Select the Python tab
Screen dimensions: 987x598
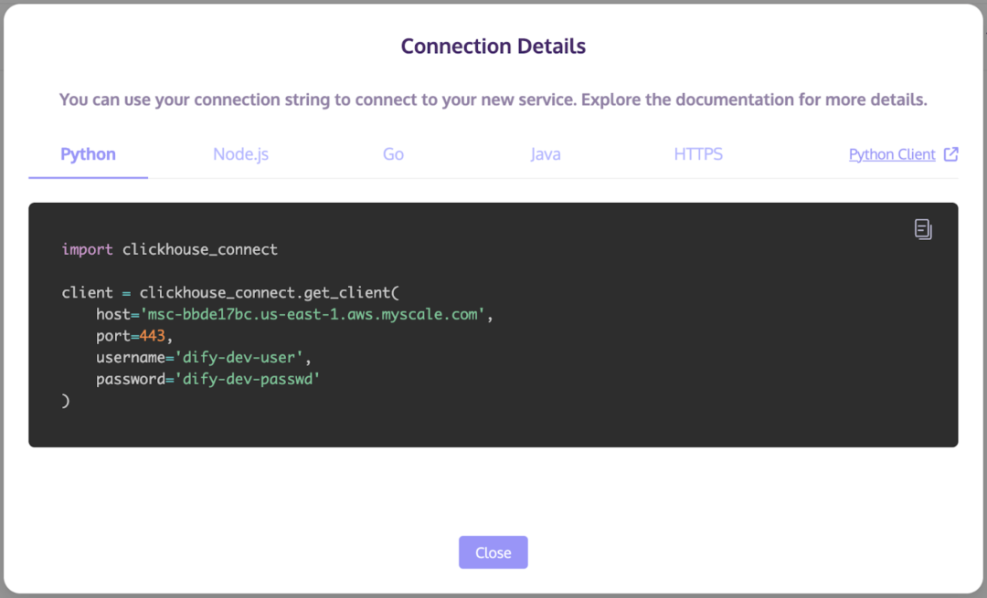click(88, 154)
